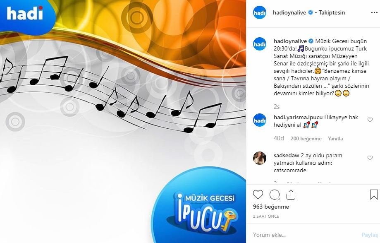The width and height of the screenshot is (380, 243).
Task: Share the post with the share icon
Action: pos(291,195)
